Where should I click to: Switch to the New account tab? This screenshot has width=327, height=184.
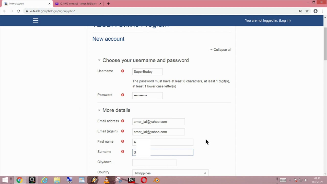tap(27, 4)
